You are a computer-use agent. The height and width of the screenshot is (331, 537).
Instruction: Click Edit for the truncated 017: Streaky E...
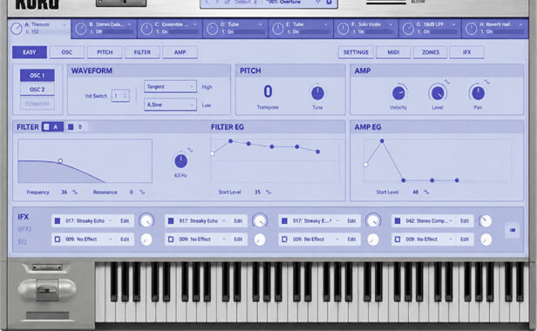tap(351, 221)
